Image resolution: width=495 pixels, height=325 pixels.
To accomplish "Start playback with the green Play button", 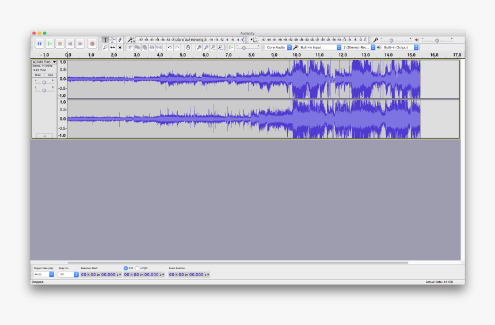I will pos(49,44).
